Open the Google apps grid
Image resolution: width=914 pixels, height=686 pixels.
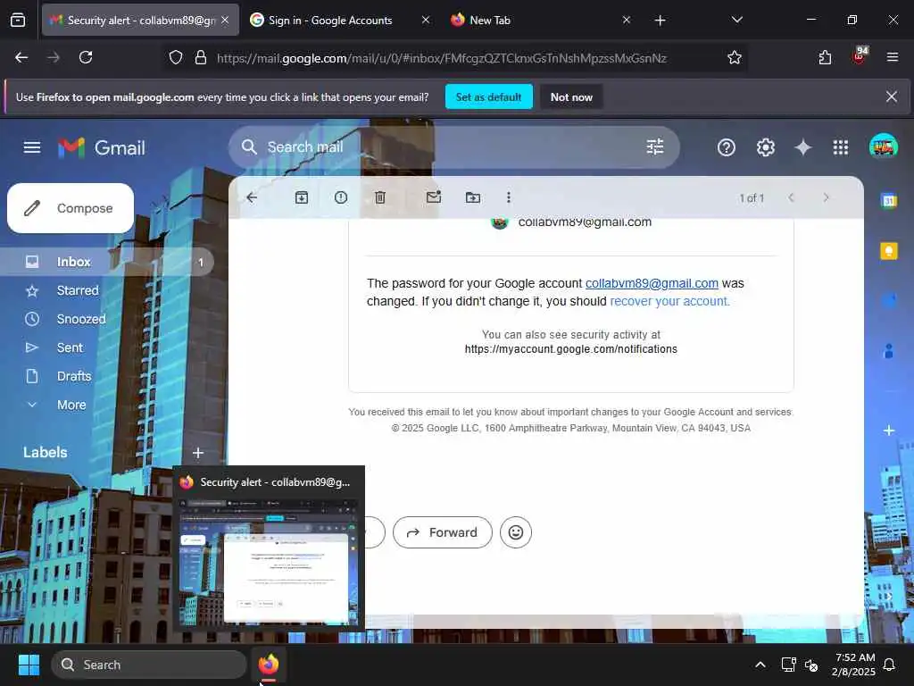(841, 147)
